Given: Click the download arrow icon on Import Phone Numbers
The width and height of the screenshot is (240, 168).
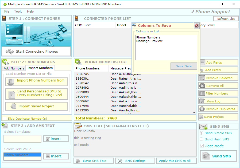Looking at the screenshot, I should click(x=11, y=82).
